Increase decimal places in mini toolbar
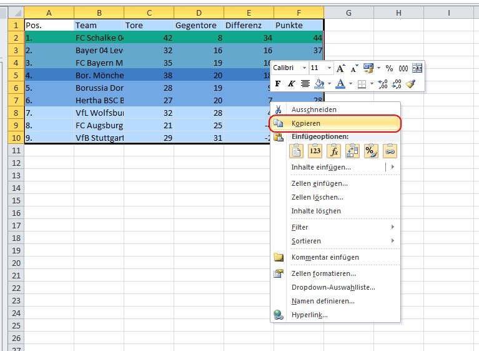This screenshot has width=479, height=351. (382, 84)
